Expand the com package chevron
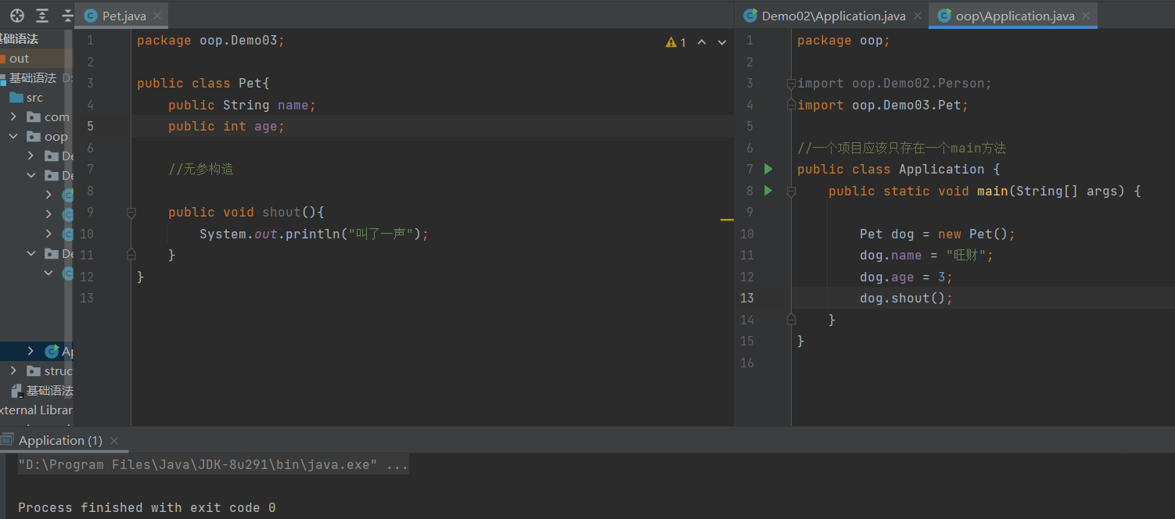Image resolution: width=1175 pixels, height=519 pixels. click(13, 117)
